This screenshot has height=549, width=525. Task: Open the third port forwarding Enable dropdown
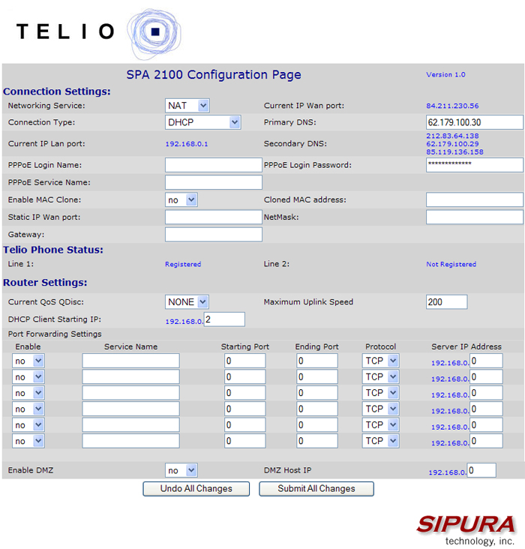click(28, 393)
